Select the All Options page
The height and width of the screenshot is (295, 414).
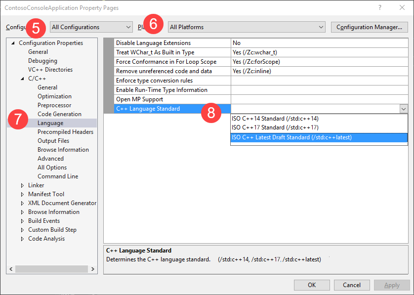click(x=52, y=168)
